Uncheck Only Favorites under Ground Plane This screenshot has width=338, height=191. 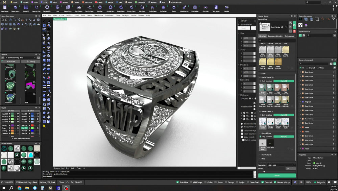[x=260, y=137]
